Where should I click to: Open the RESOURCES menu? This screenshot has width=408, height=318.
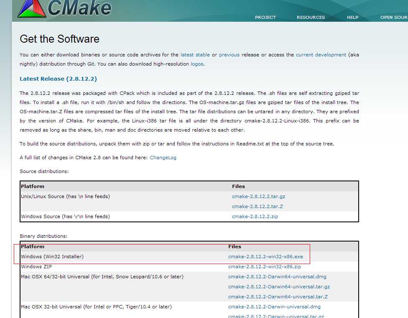[x=311, y=18]
